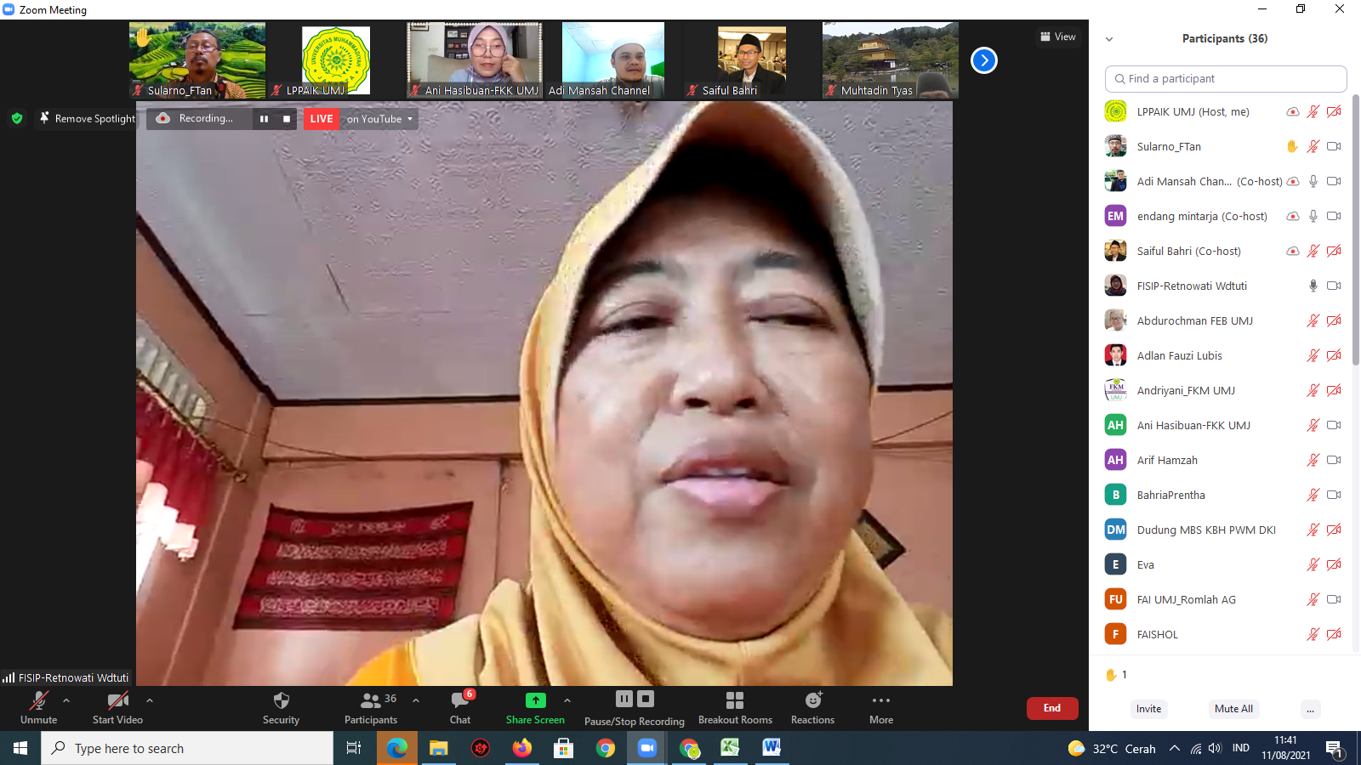The width and height of the screenshot is (1361, 765).
Task: Open the More options icon
Action: (x=881, y=700)
